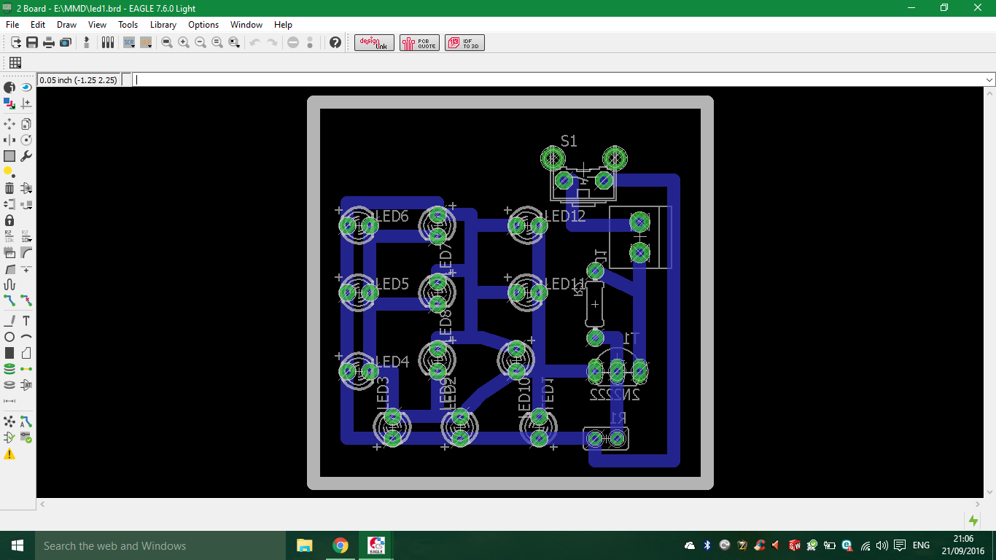The height and width of the screenshot is (560, 996).
Task: Open the Edit menu
Action: [x=38, y=24]
